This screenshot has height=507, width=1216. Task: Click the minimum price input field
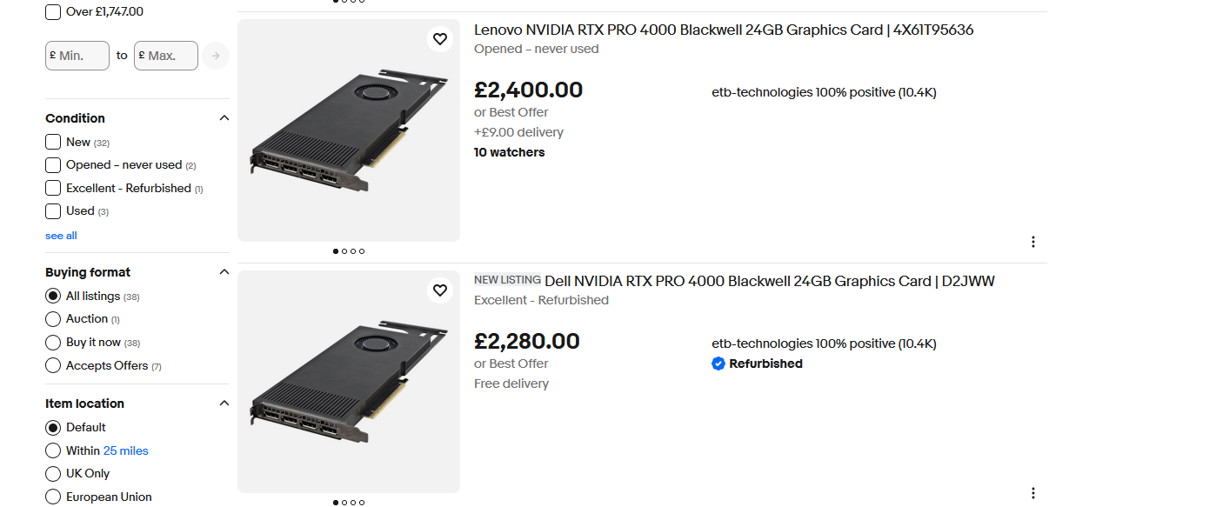click(77, 56)
